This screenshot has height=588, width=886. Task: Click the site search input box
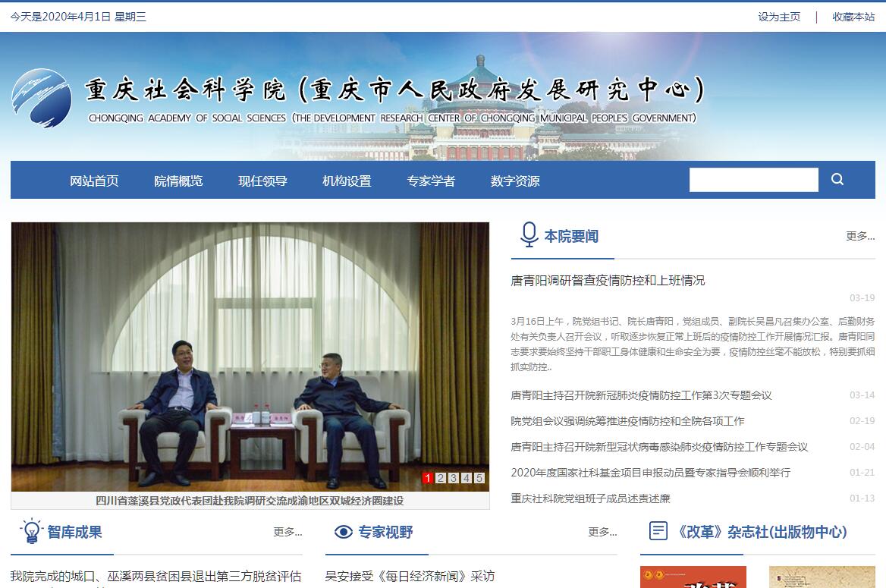[754, 180]
